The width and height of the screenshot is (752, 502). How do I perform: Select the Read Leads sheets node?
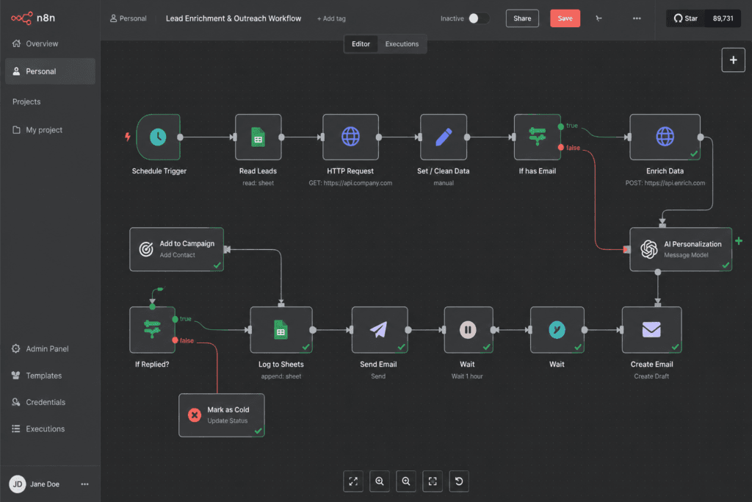[x=258, y=137]
